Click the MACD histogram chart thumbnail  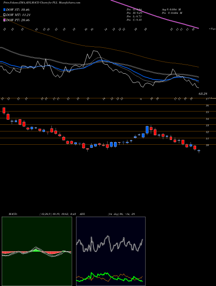[x=37, y=251]
